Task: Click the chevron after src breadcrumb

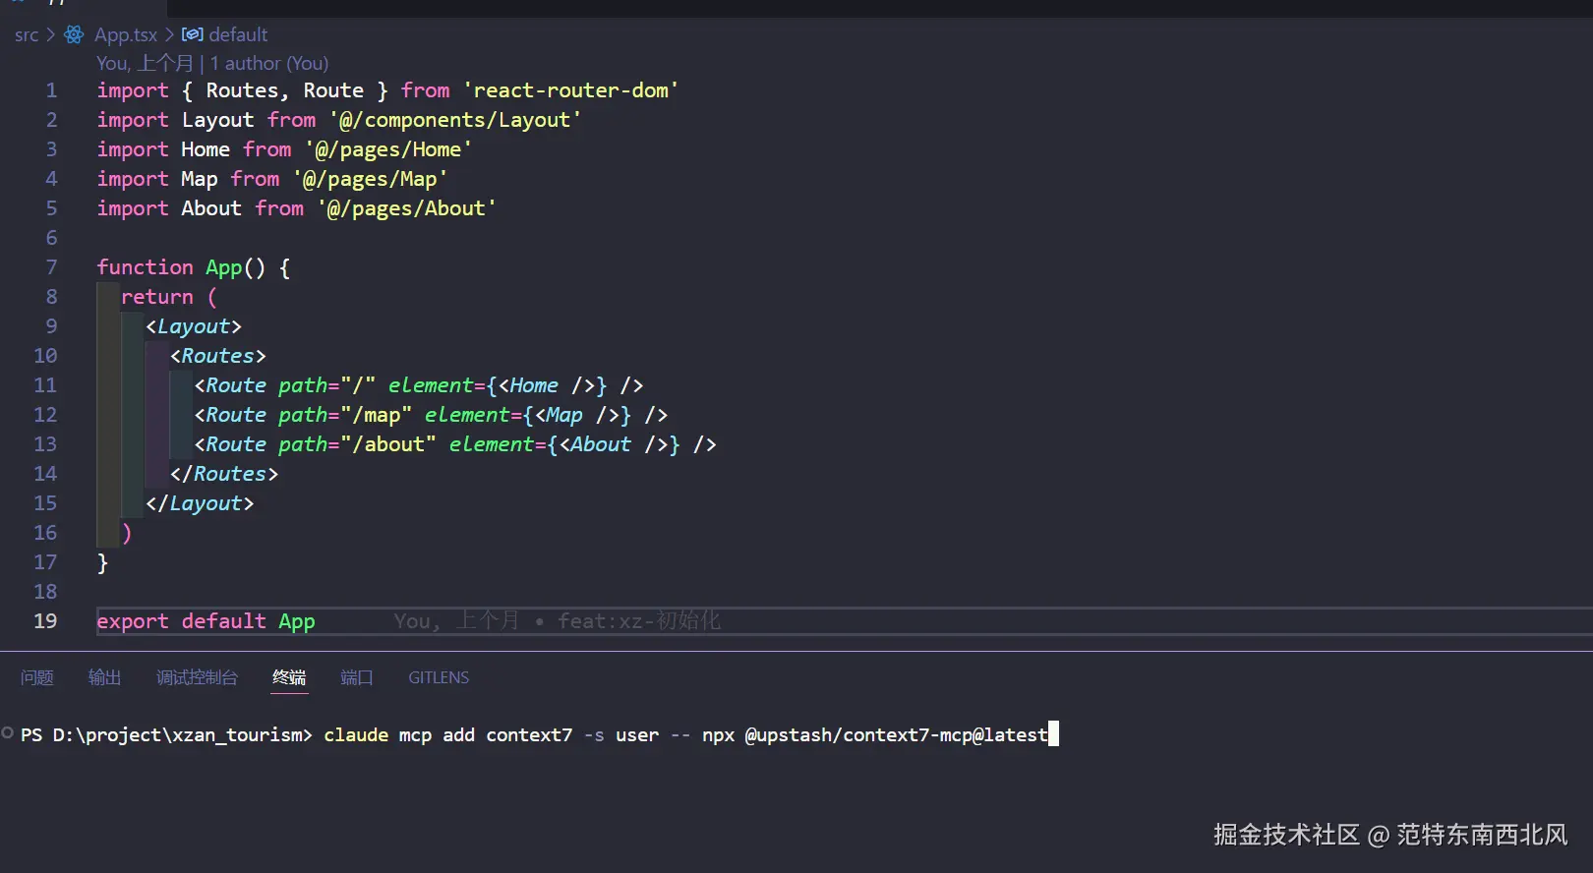Action: pyautogui.click(x=51, y=35)
